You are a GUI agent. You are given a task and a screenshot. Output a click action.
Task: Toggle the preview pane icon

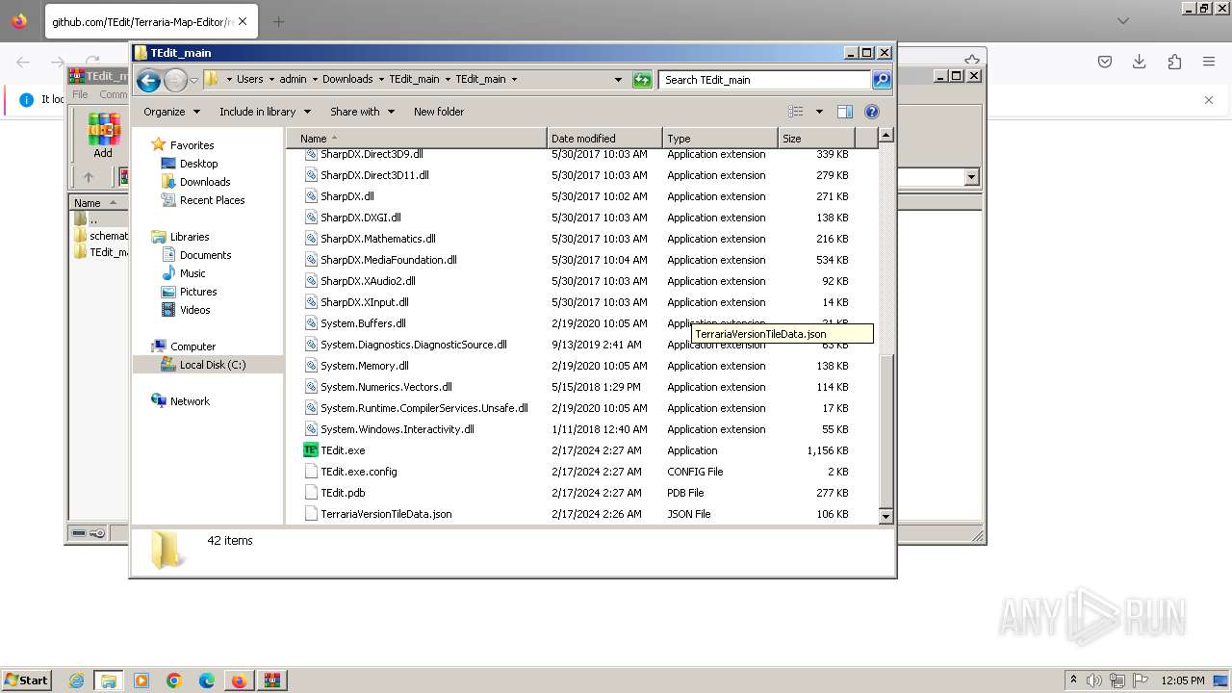[x=844, y=112]
